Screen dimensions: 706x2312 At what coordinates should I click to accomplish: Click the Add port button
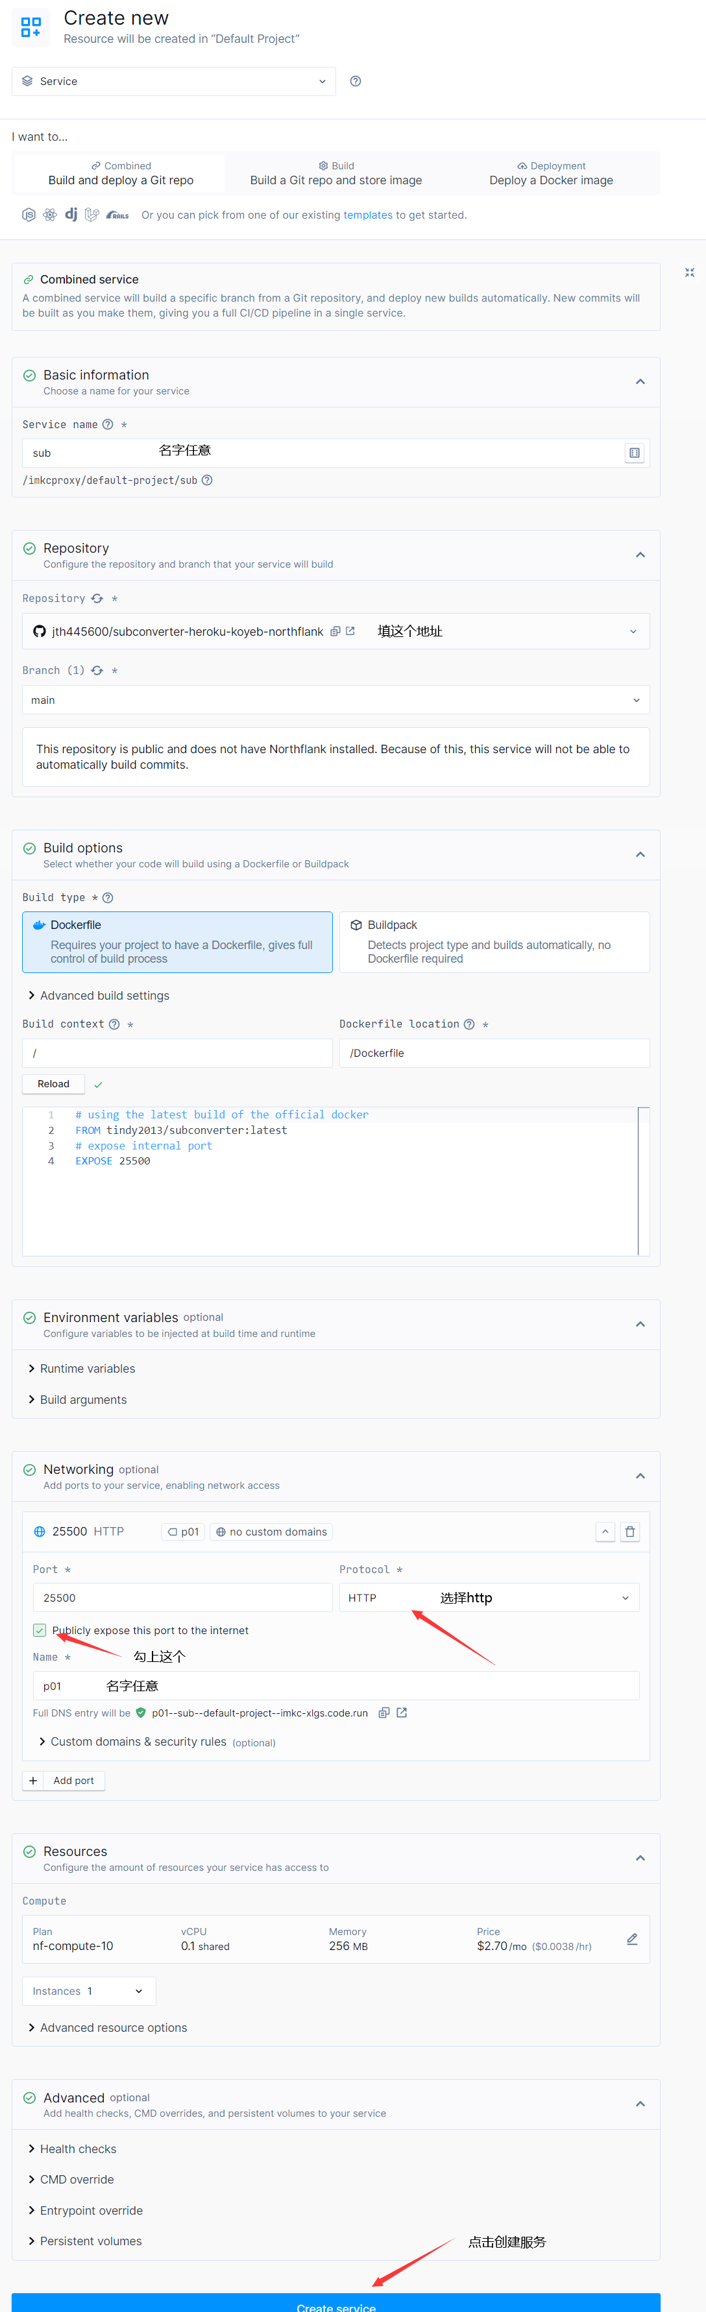coord(64,1781)
